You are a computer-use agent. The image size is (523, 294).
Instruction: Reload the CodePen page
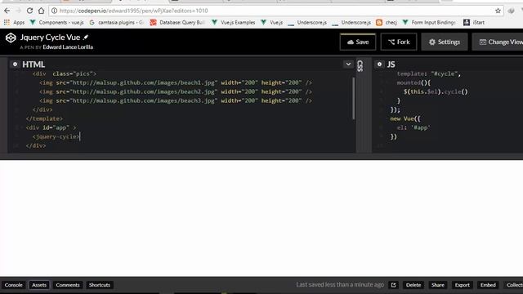coord(29,11)
